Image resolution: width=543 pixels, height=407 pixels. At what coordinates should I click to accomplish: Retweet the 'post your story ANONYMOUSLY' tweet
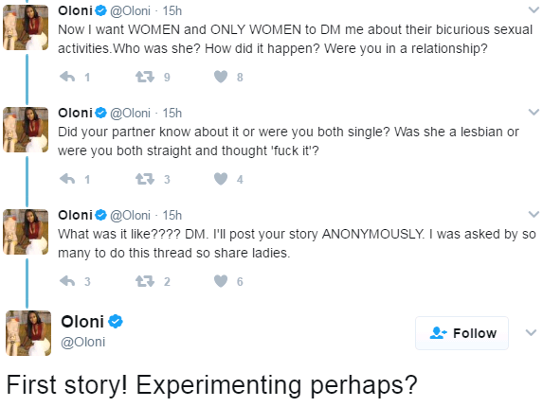tap(145, 281)
